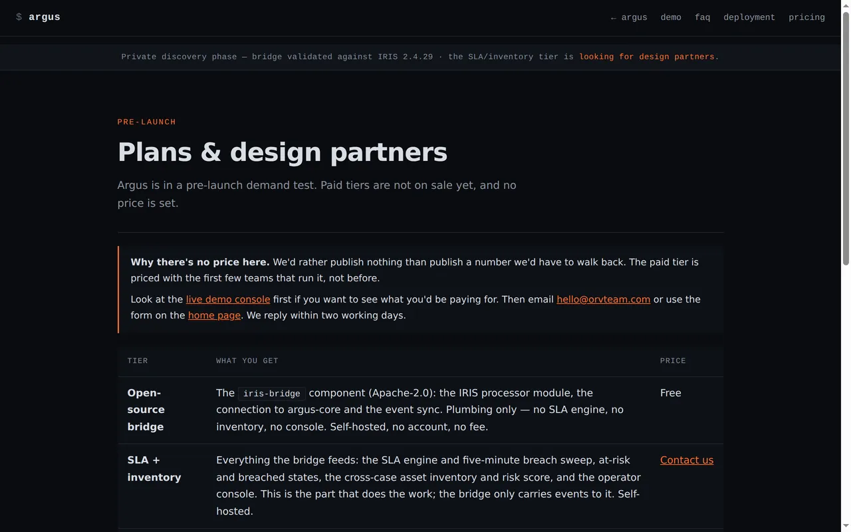Click the 'SLA + inventory' tier cell
Screen dimensions: 851x532
click(162, 486)
